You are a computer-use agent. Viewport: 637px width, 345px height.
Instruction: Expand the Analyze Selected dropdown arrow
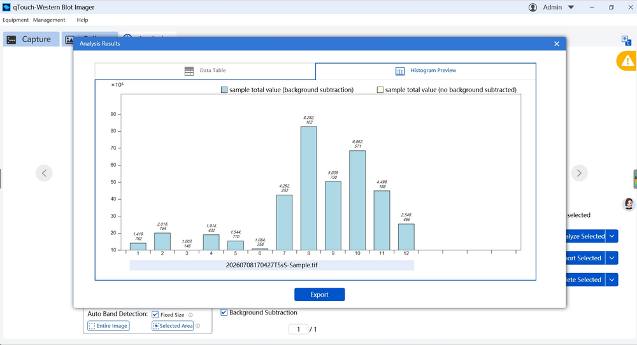point(612,236)
